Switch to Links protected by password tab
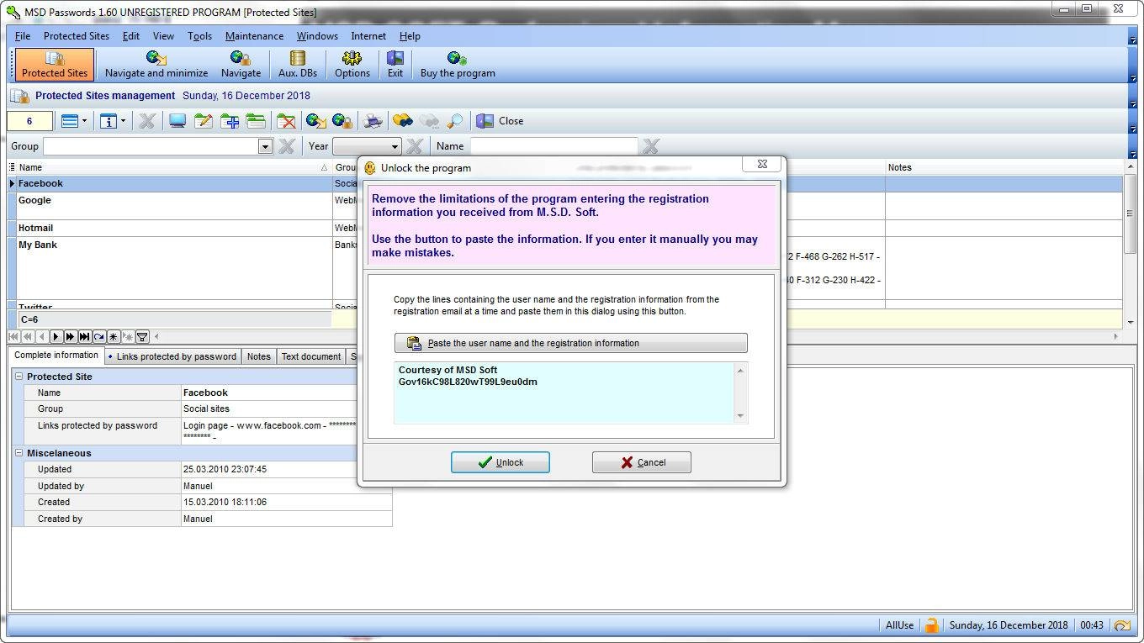 (x=173, y=356)
